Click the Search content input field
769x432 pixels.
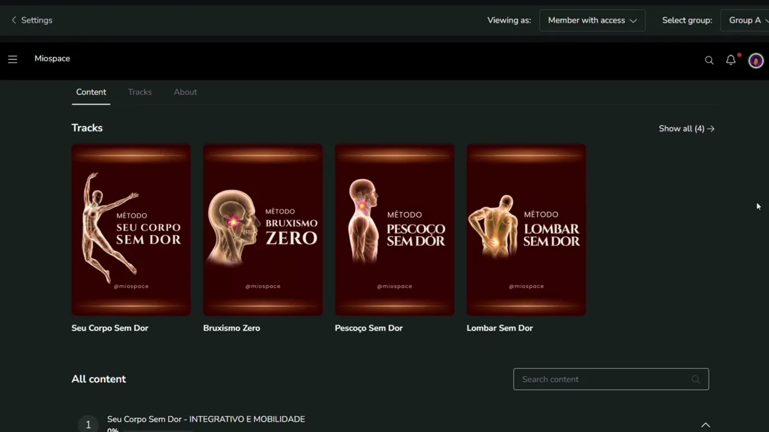pyautogui.click(x=611, y=379)
